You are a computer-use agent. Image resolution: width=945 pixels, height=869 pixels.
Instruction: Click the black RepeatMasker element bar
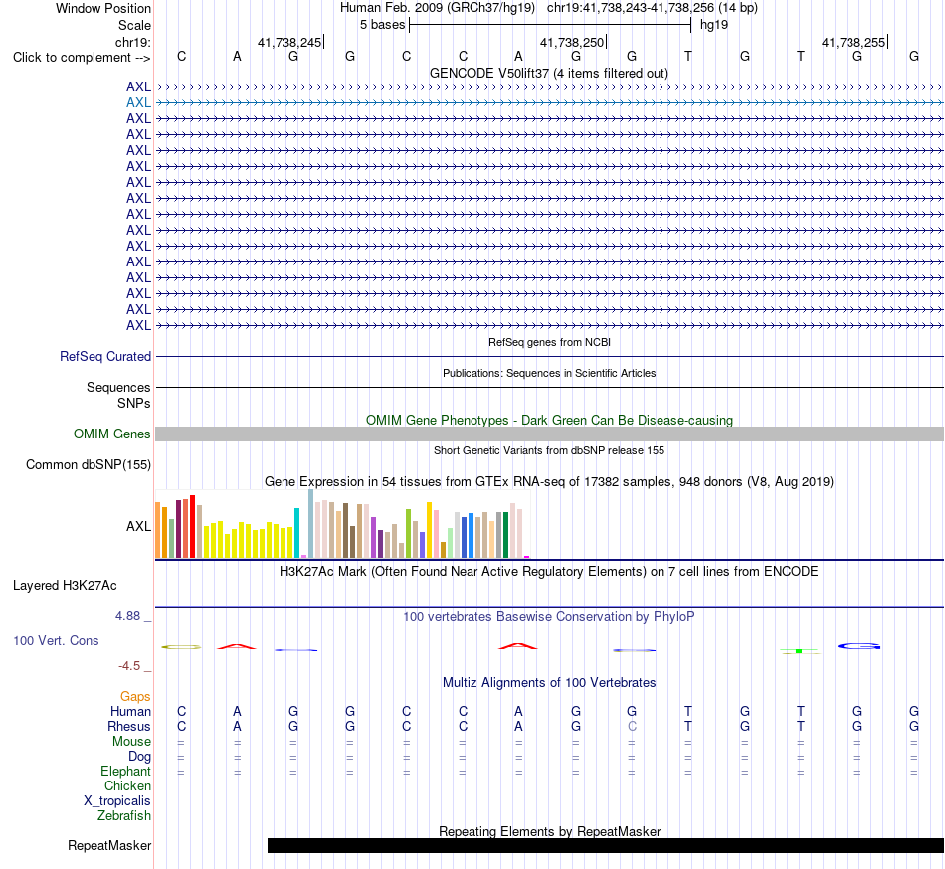click(606, 845)
